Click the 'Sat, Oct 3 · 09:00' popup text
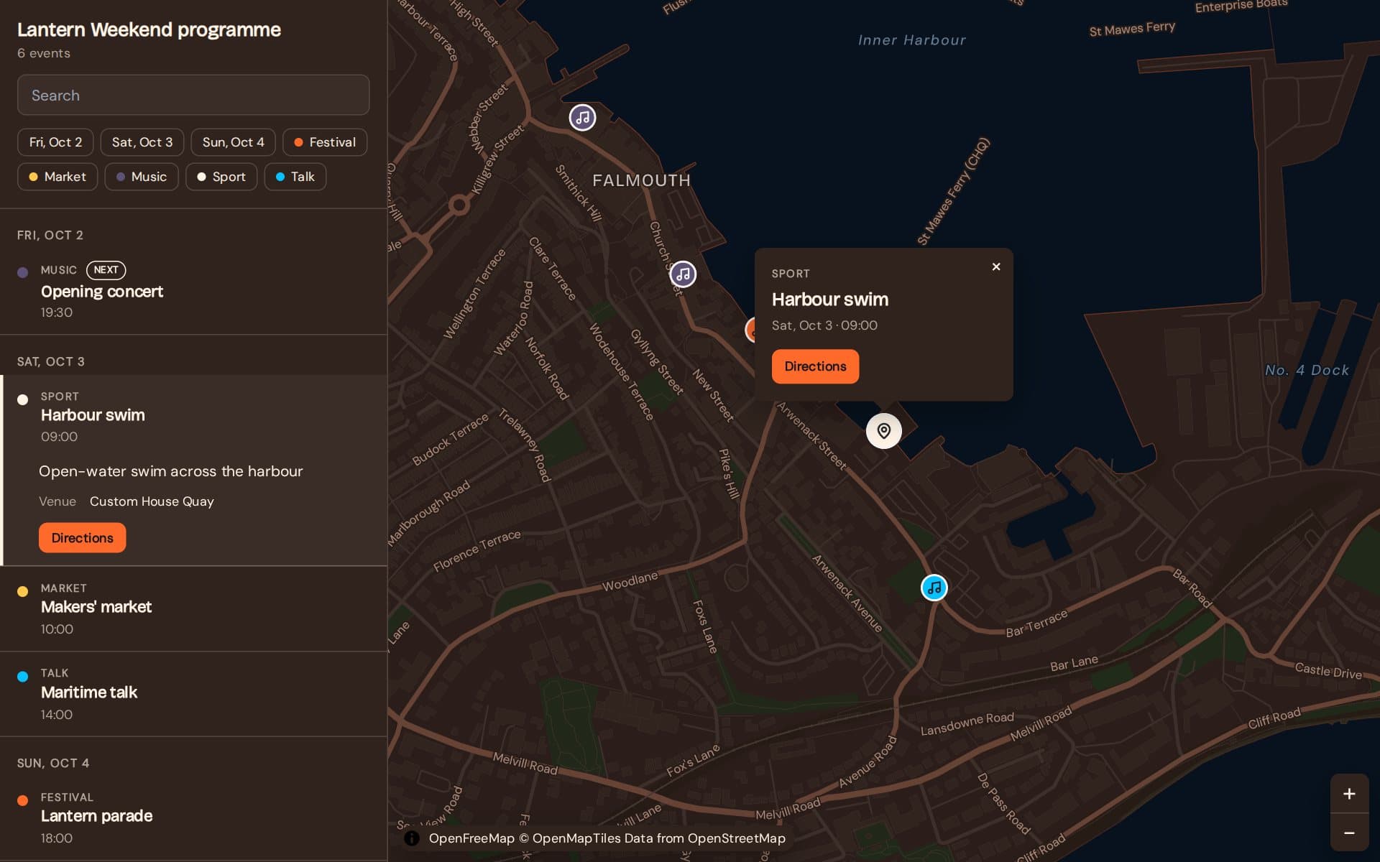The image size is (1380, 862). click(824, 325)
